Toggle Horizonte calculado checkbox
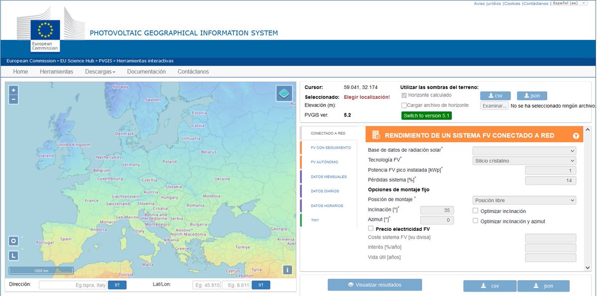Screen dimensions: 597x296 point(404,95)
